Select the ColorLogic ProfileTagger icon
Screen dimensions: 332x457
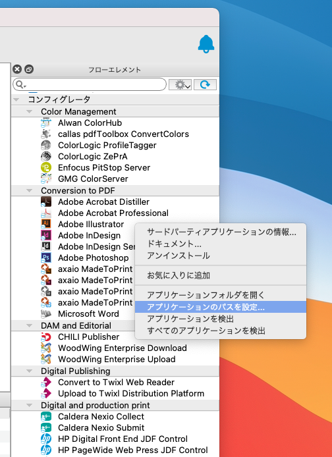[x=46, y=145]
